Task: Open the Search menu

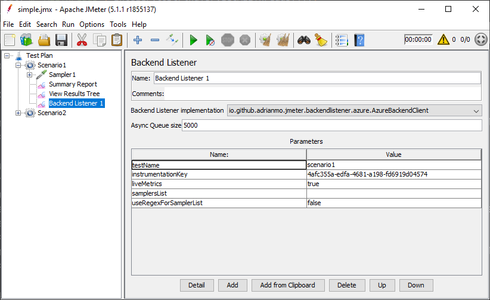Action: pos(46,24)
